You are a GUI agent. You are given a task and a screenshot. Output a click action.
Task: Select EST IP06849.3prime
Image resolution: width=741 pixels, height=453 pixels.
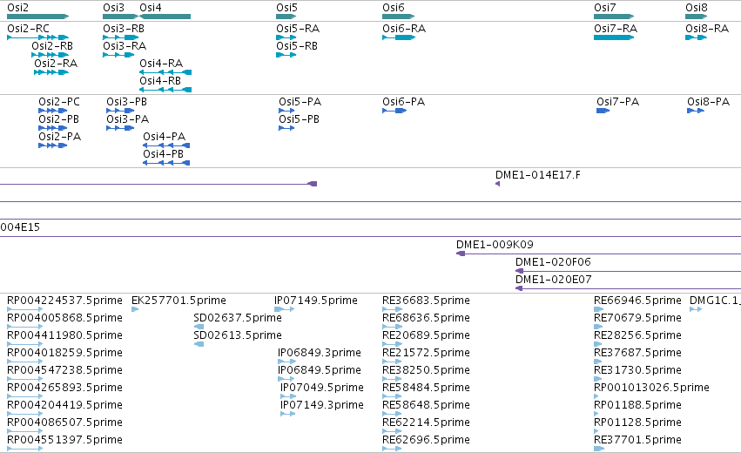point(320,353)
